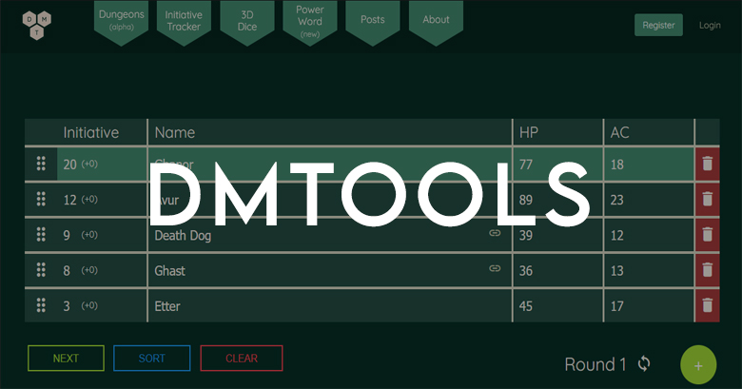Click the (+0) modifier beside initiative 9
The image size is (742, 389).
click(x=89, y=235)
